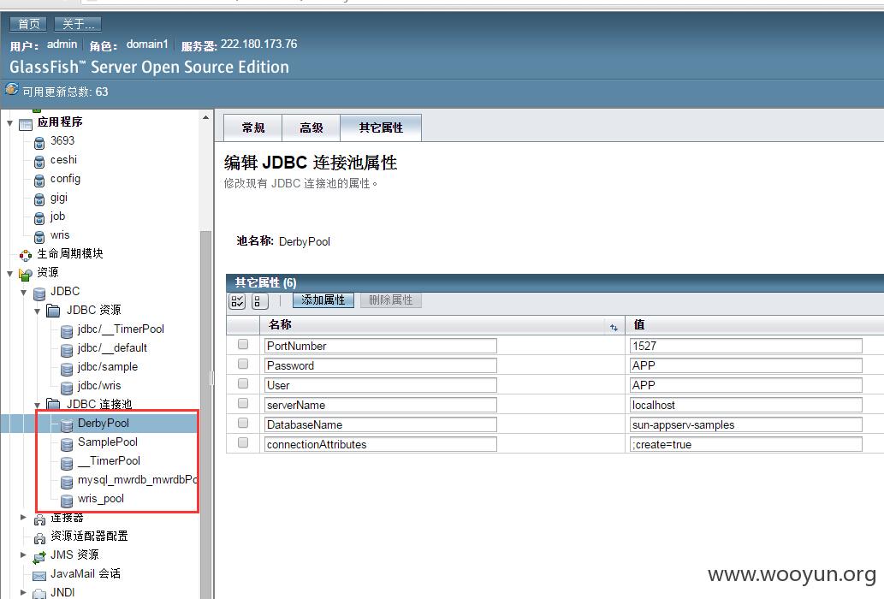Click the icon beside application config
This screenshot has width=884, height=599.
(39, 181)
